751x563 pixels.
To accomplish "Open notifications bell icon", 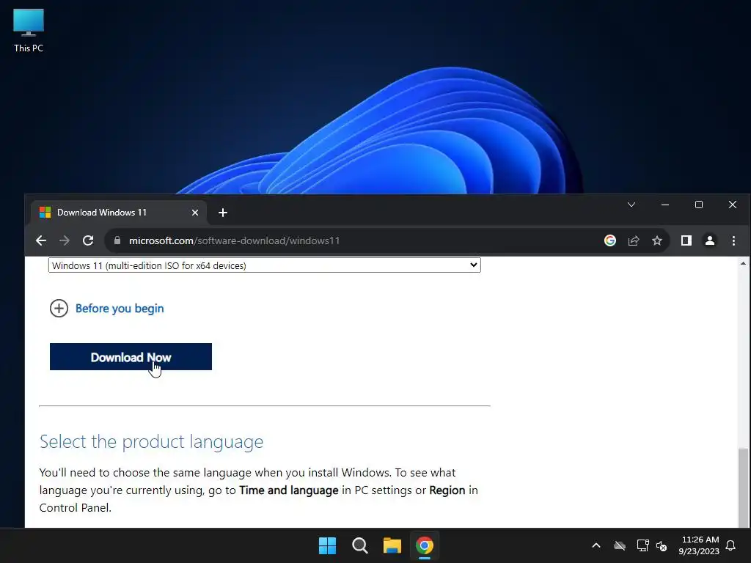I will tap(731, 545).
